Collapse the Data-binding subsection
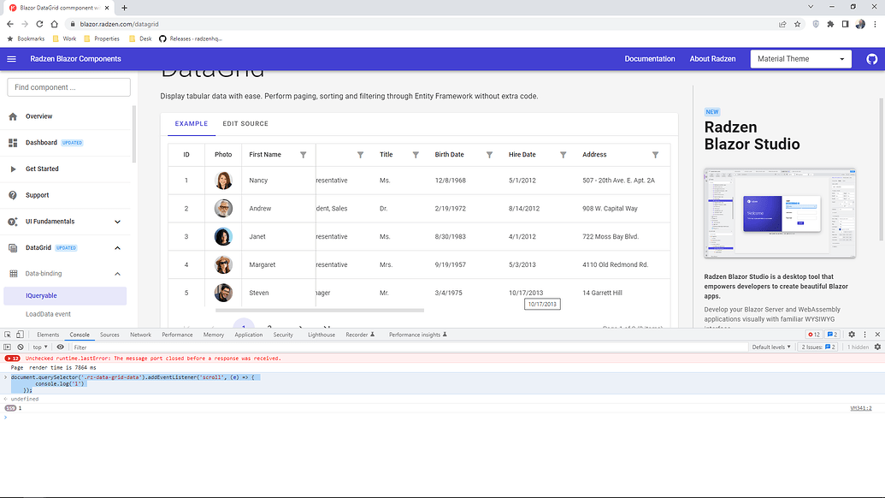885x498 pixels. [66, 274]
